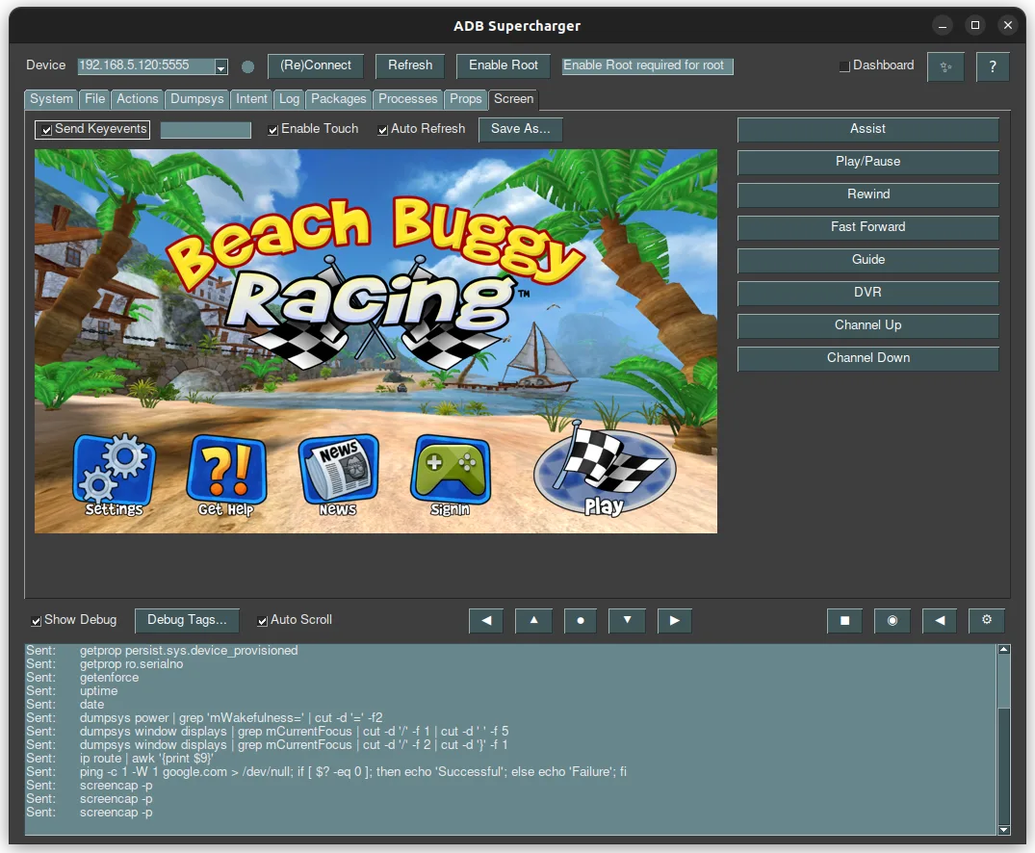Click the 'uptime' log line
Image resolution: width=1035 pixels, height=853 pixels.
pos(98,691)
